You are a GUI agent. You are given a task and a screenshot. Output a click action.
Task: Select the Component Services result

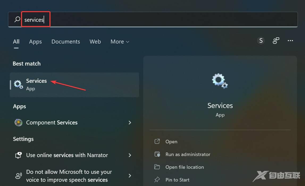pyautogui.click(x=74, y=123)
